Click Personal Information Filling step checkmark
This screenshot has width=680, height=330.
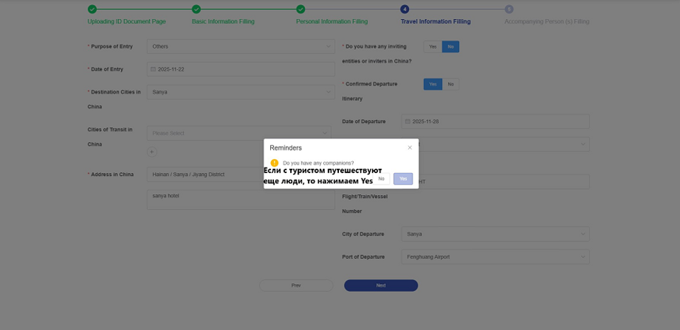[x=301, y=9]
